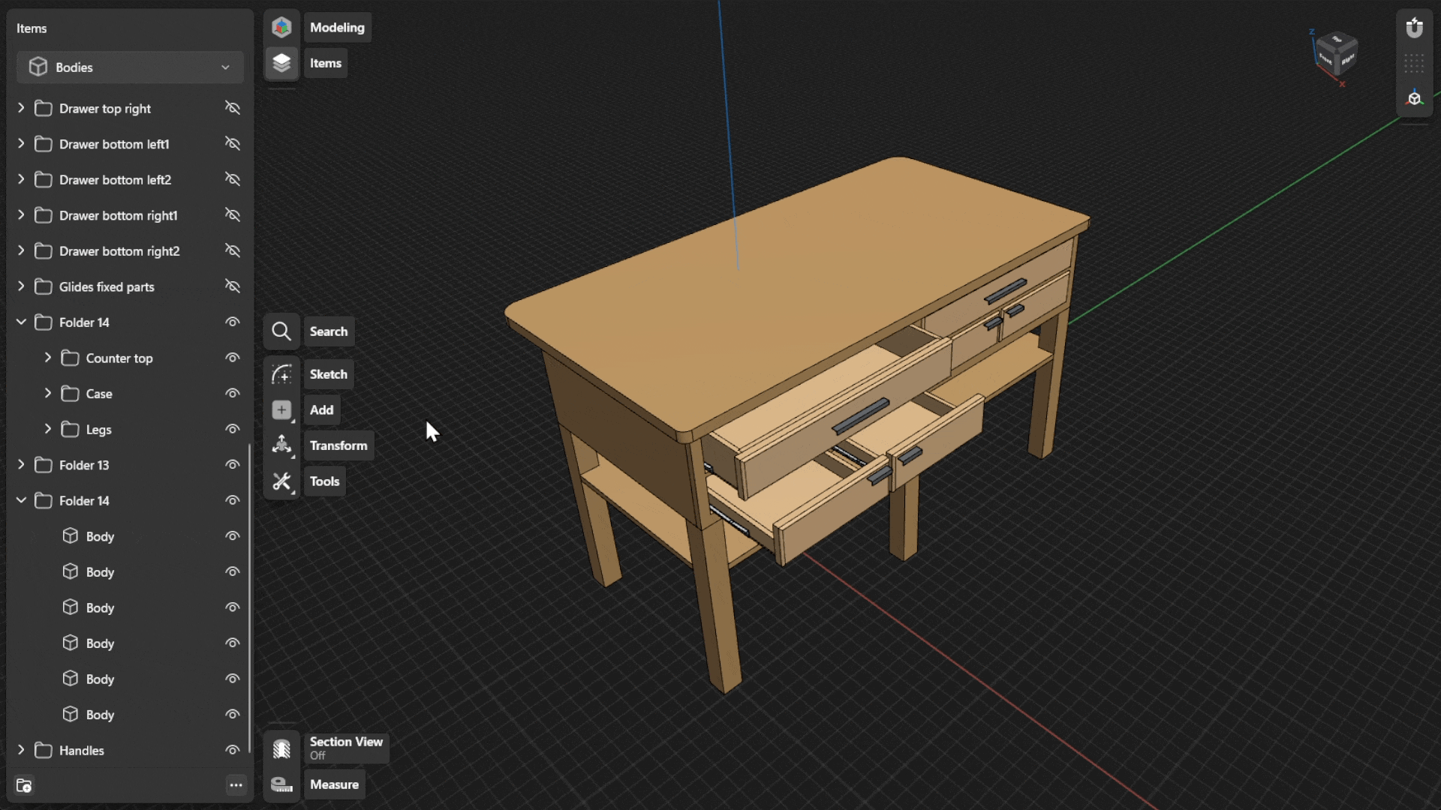This screenshot has height=810, width=1441.
Task: Show the hidden Drawer top right folder
Action: pos(233,108)
